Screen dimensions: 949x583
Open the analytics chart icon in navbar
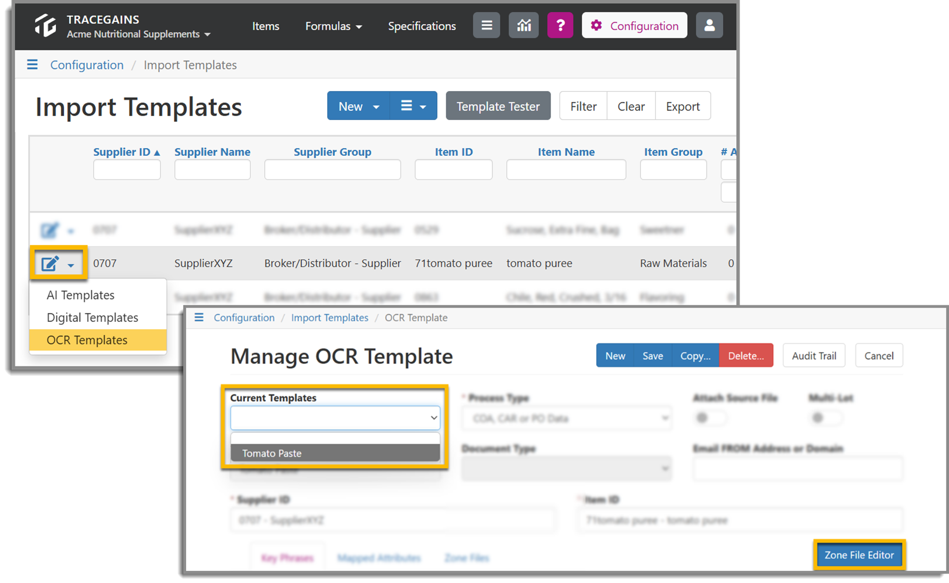524,25
